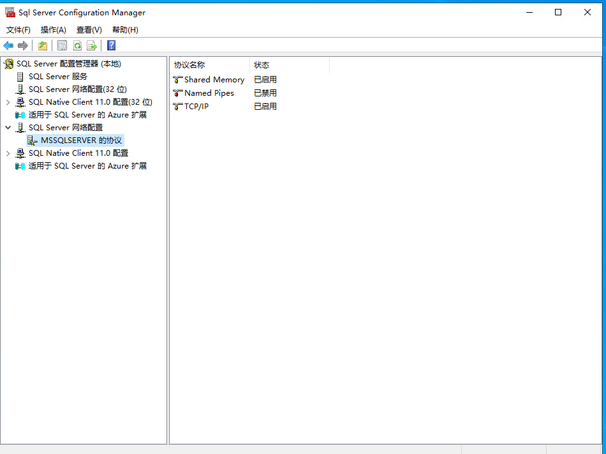Click the Sql Server Configuration Manager title icon
The height and width of the screenshot is (454, 606).
pos(10,12)
